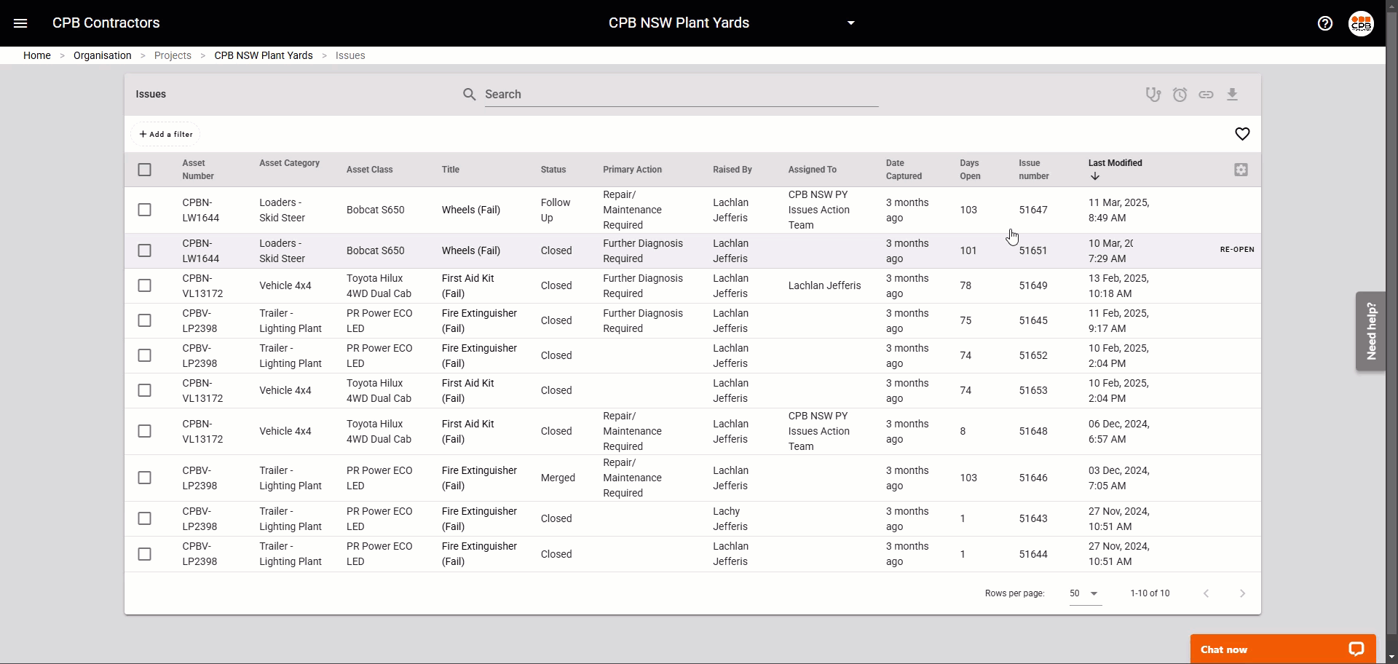Click the chat bubble icon

coord(1356,649)
